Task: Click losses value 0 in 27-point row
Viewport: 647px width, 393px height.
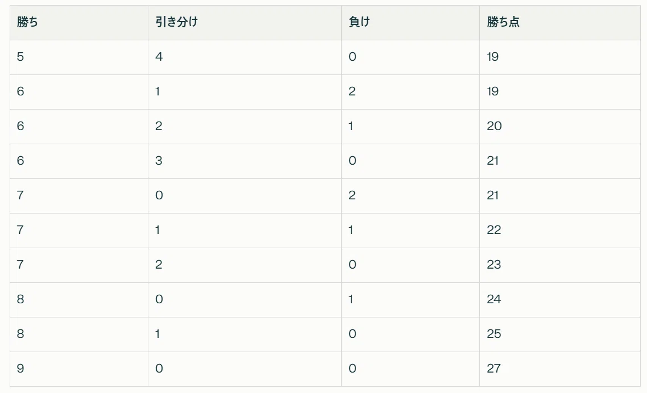Action: pyautogui.click(x=410, y=369)
